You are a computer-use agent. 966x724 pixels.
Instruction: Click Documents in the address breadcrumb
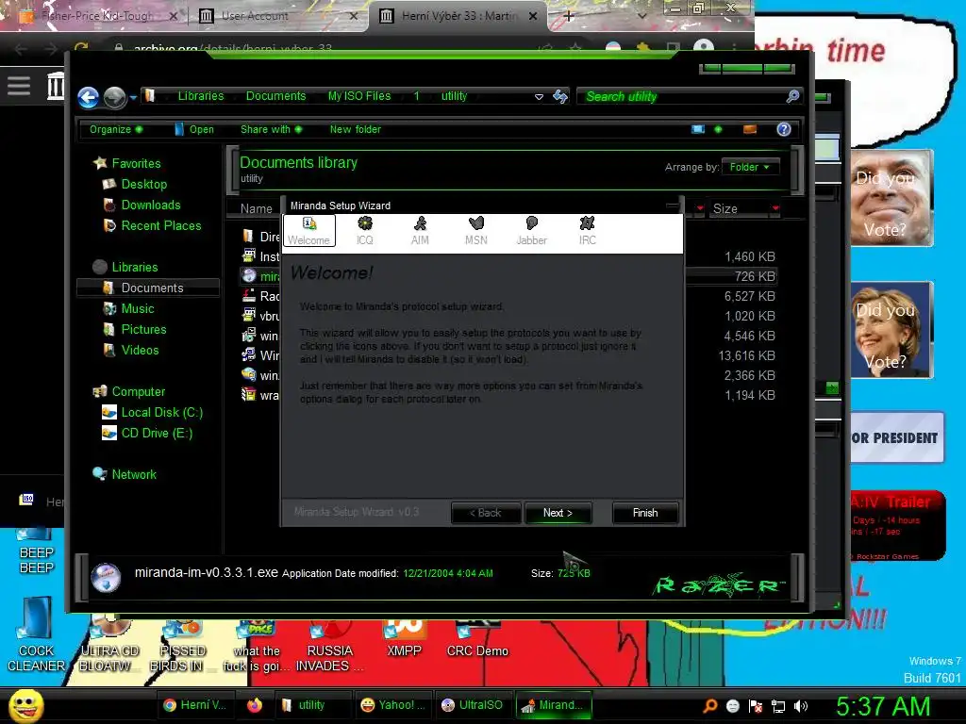(276, 96)
